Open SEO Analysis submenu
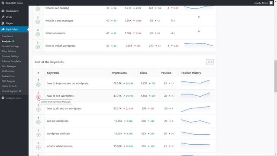The height and width of the screenshot is (156, 277). pos(8,81)
